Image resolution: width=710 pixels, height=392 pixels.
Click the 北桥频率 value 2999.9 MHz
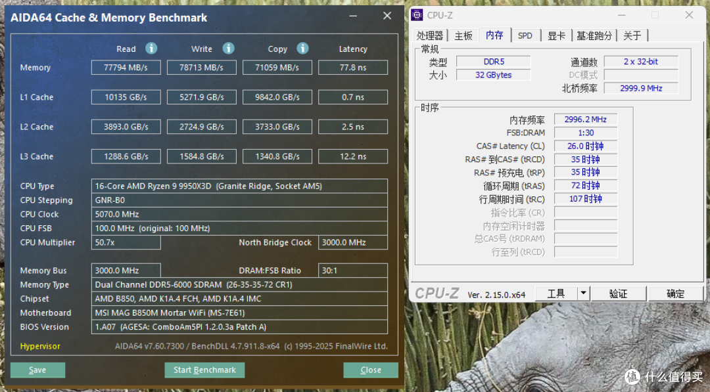coord(641,88)
